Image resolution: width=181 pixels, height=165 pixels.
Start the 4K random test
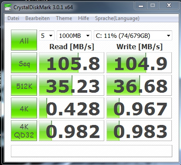(24, 108)
